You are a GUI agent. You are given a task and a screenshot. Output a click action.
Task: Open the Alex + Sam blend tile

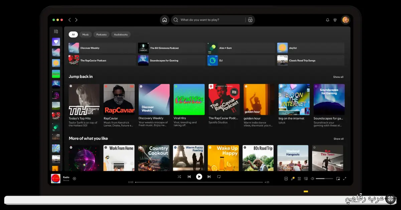point(241,48)
